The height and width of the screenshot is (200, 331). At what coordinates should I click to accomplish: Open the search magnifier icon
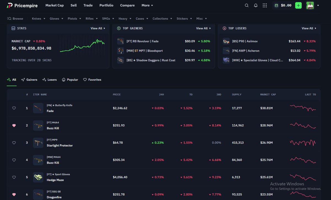pyautogui.click(x=247, y=6)
